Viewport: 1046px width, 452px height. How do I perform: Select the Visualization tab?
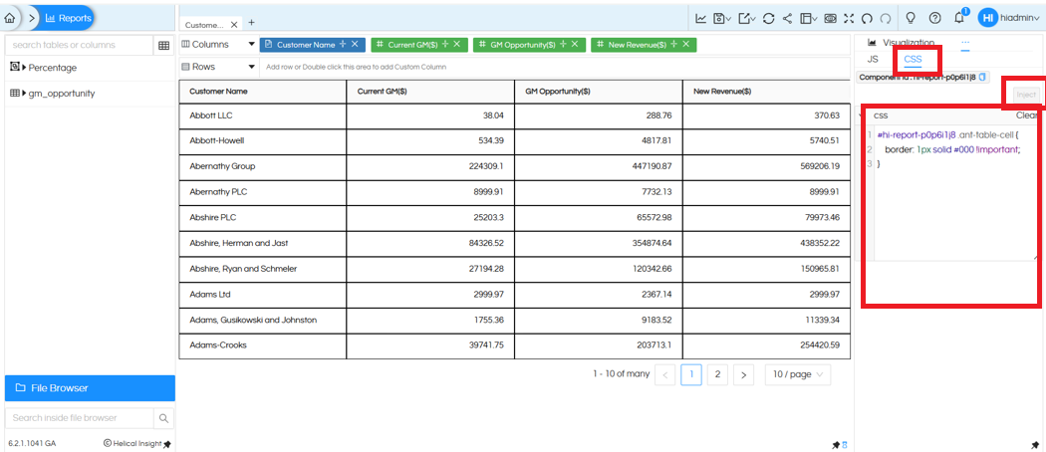coord(902,42)
